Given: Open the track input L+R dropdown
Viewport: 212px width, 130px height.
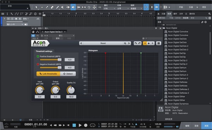Looking at the screenshot, I should click(x=15, y=24).
